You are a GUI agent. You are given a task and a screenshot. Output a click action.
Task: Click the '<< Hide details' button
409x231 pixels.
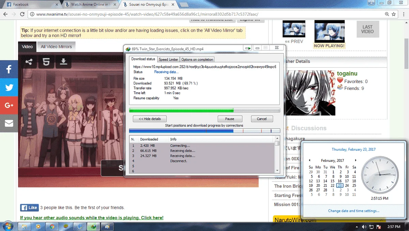pyautogui.click(x=150, y=119)
